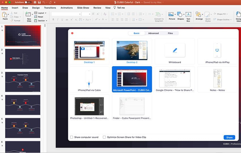
Task: Open the font name combo box
Action: click(66, 14)
